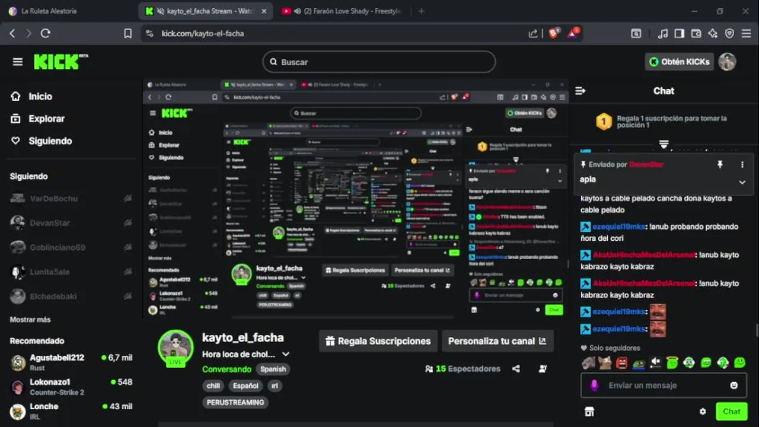Click Obtén KICKs button
Screen dimensions: 759x427
tap(679, 62)
